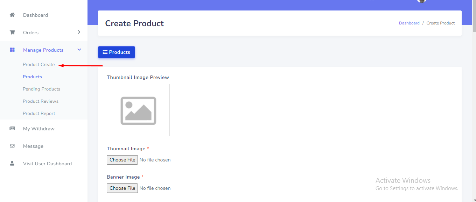Click the Dashboard home icon in sidebar
476x202 pixels.
[12, 15]
